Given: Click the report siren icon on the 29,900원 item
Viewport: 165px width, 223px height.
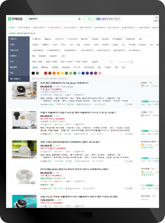Looking at the screenshot, I should pos(94,161).
